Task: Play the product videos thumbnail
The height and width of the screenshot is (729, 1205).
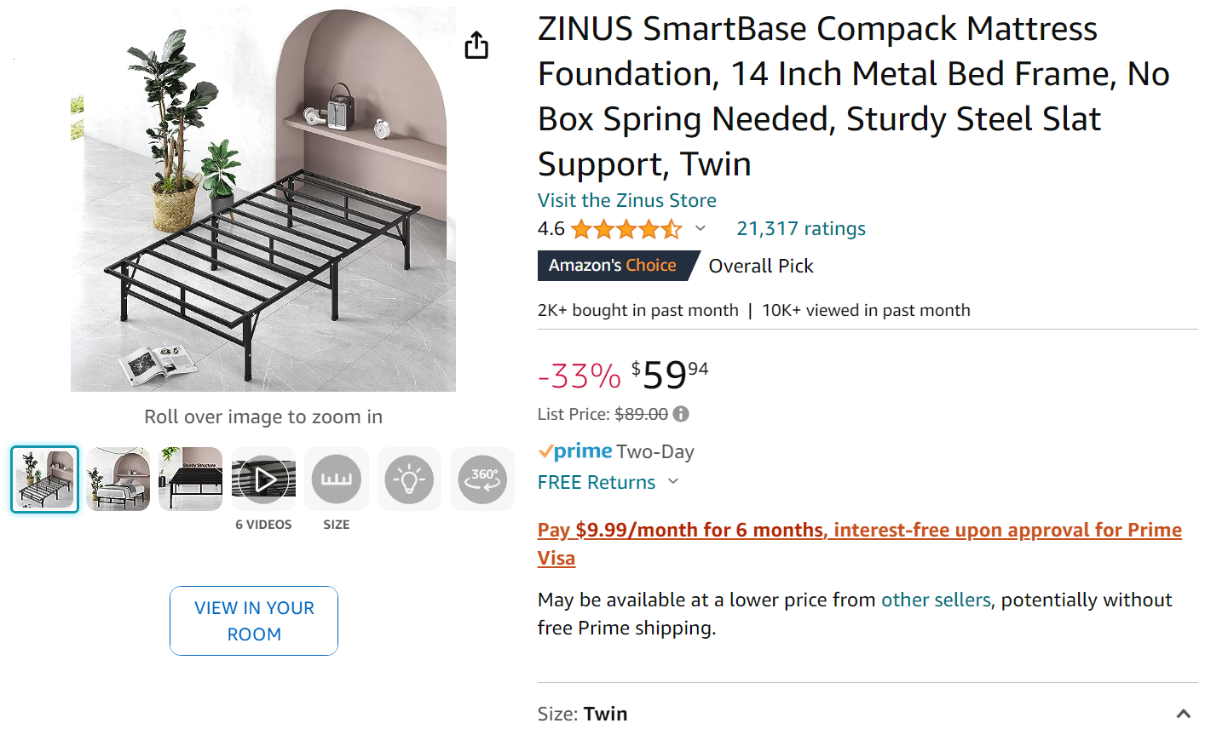Action: tap(264, 479)
